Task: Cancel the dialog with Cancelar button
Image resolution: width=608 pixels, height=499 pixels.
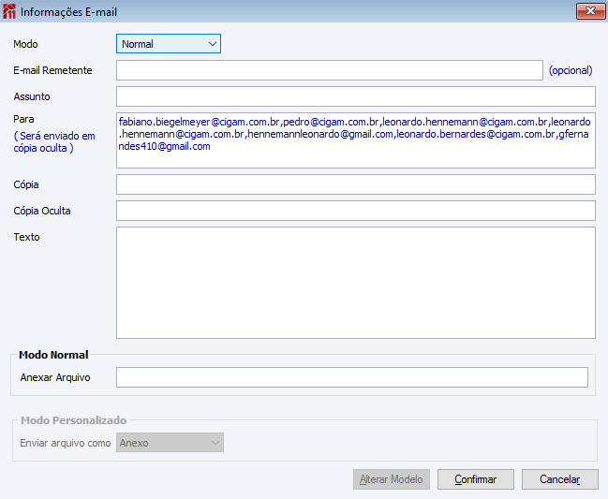Action: click(x=560, y=479)
